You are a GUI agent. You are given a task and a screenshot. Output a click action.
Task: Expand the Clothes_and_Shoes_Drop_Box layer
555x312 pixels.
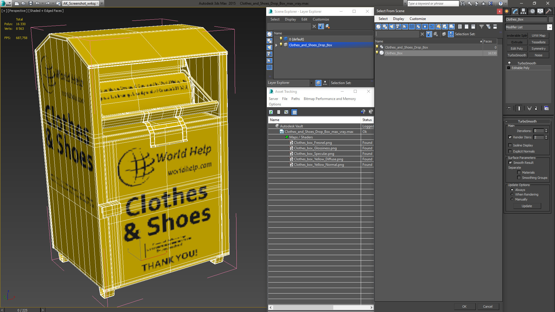(x=276, y=45)
